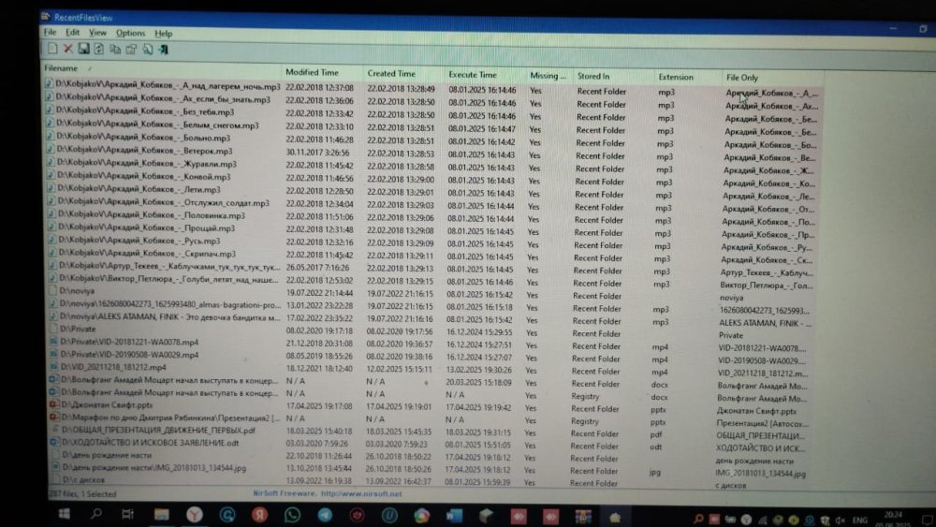Open the notification center icon

pyautogui.click(x=927, y=520)
